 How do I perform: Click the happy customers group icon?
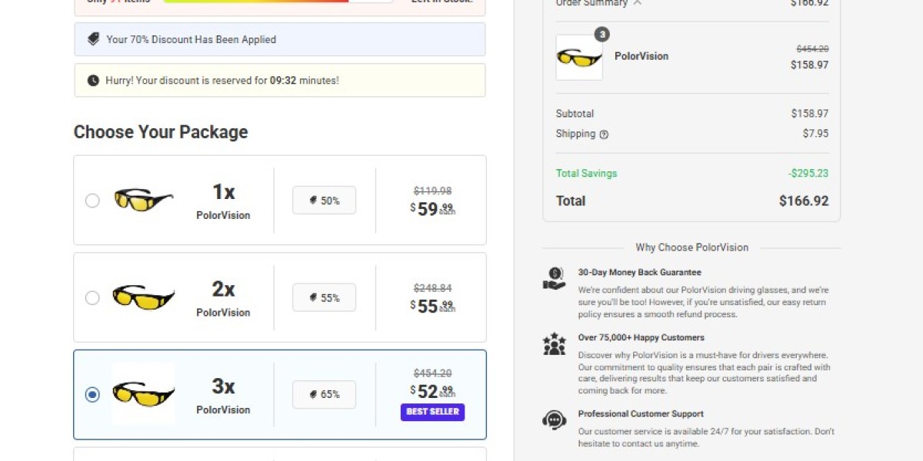(x=554, y=344)
